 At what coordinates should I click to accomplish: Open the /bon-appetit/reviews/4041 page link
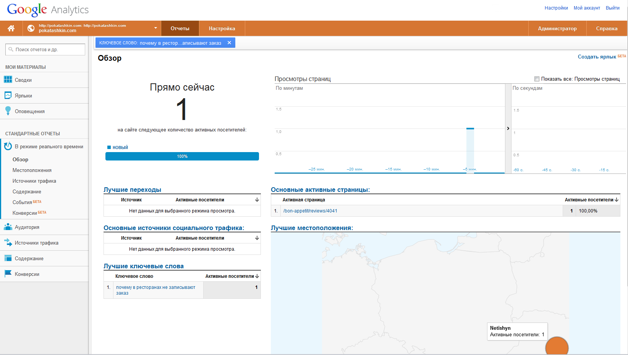coord(310,211)
